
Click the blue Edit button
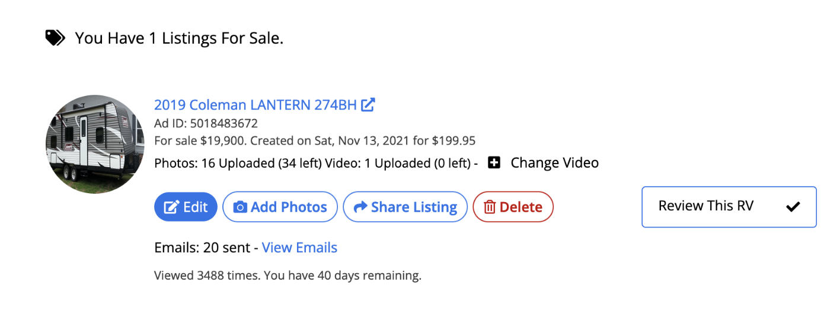pos(186,207)
